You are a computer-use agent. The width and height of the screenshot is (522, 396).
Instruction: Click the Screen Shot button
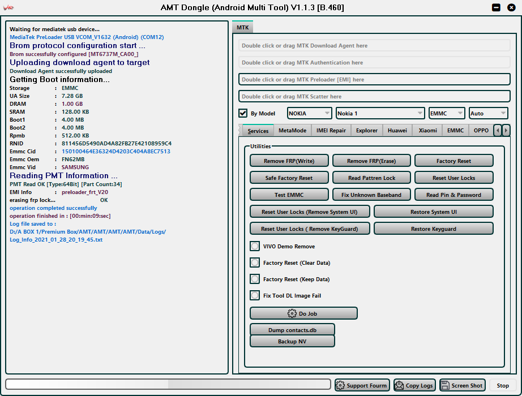(463, 385)
